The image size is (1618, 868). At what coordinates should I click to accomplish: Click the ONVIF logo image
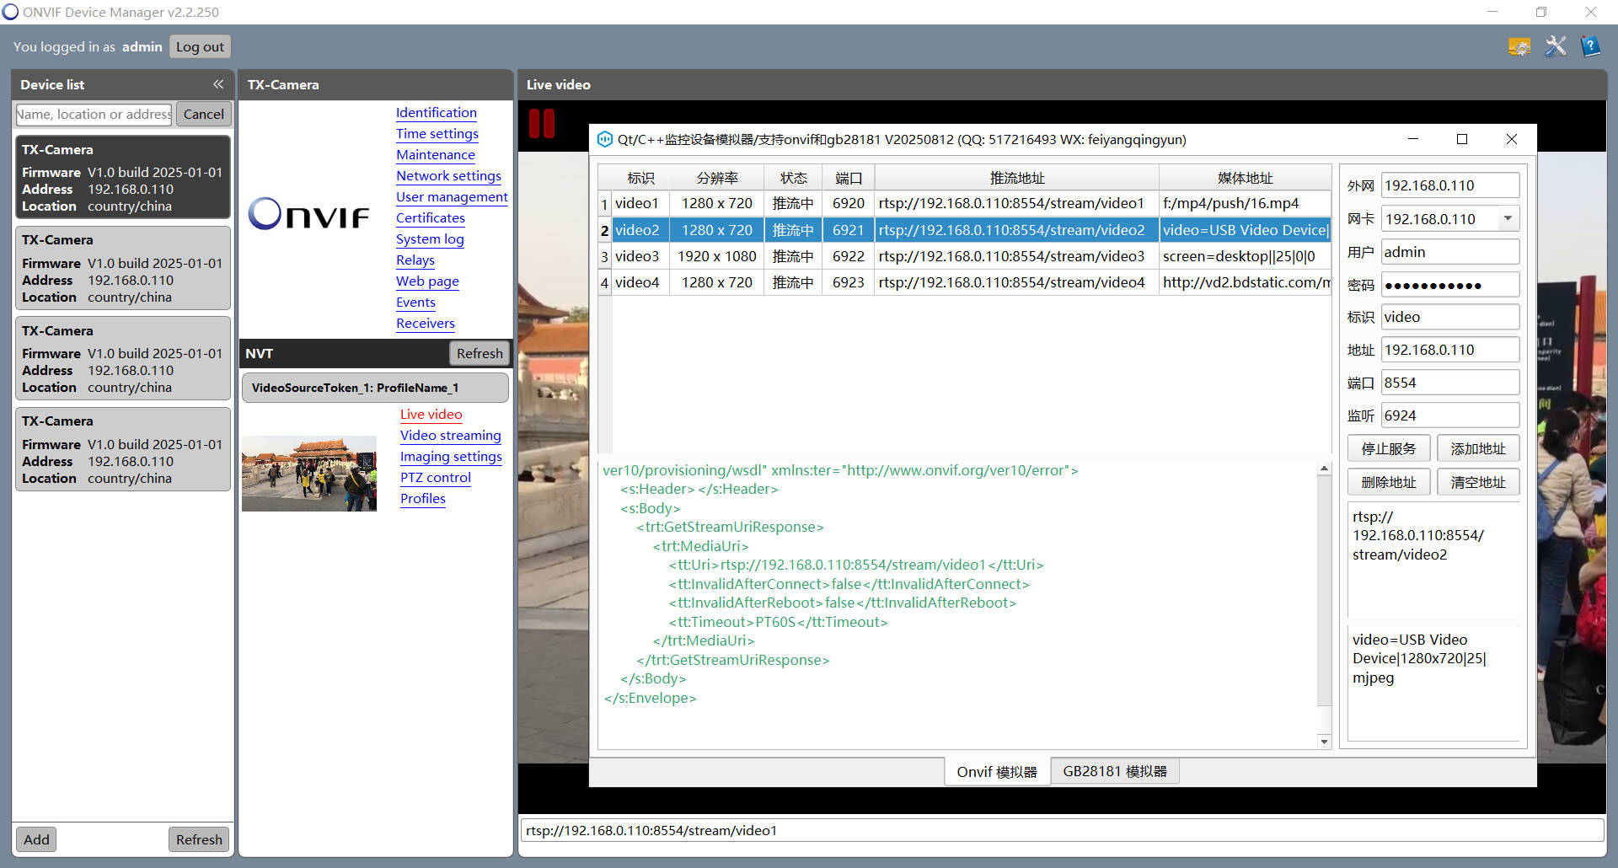309,214
